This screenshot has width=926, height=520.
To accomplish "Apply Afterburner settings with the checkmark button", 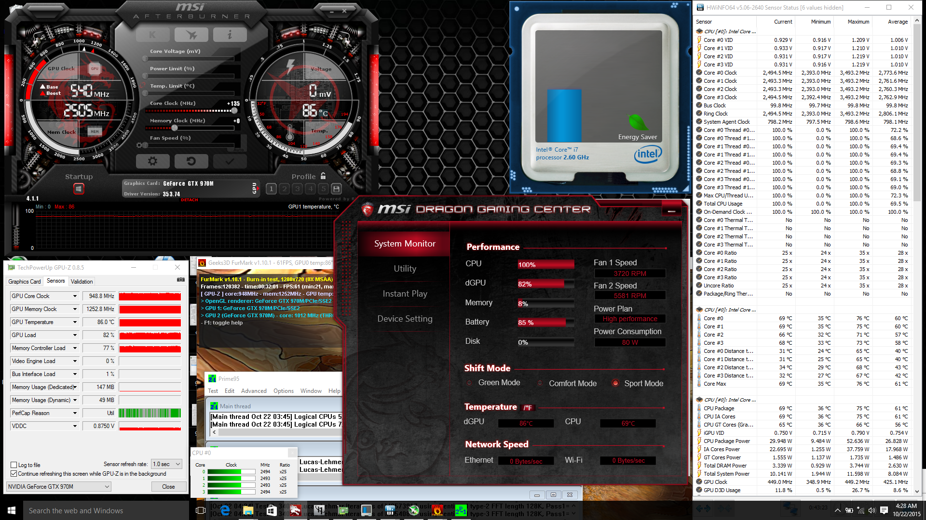I will (x=230, y=161).
